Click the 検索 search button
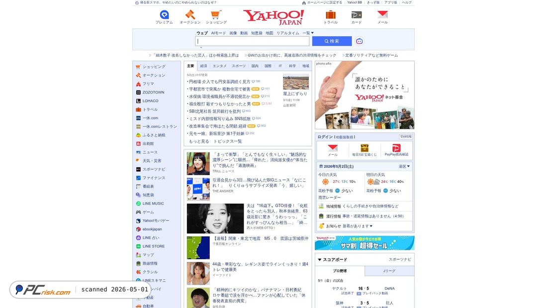Screen dimensions: 547x308 point(332,41)
